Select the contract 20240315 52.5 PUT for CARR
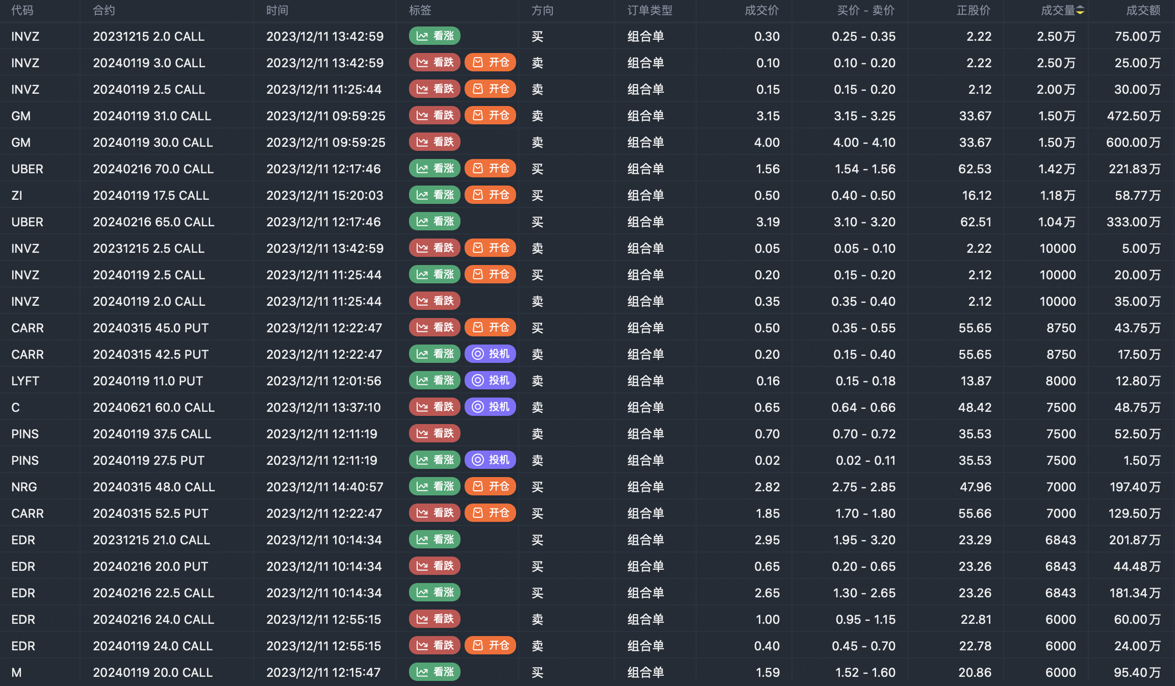The width and height of the screenshot is (1175, 686). pos(150,513)
